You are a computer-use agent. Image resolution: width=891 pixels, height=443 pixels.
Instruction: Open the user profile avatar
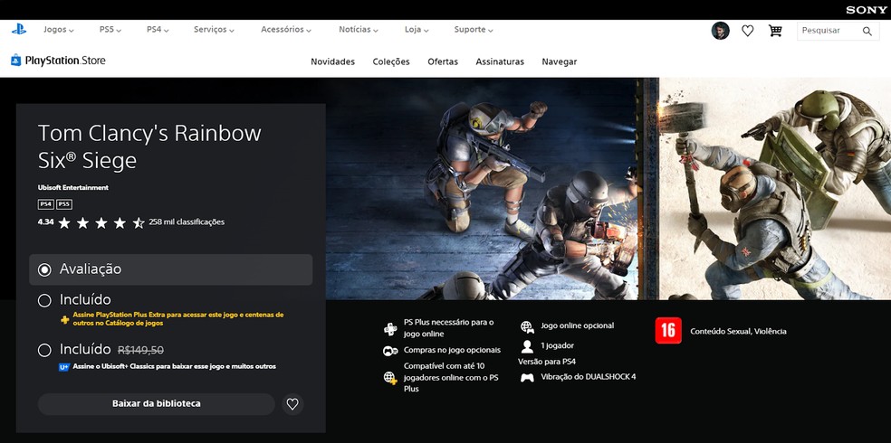tap(720, 31)
